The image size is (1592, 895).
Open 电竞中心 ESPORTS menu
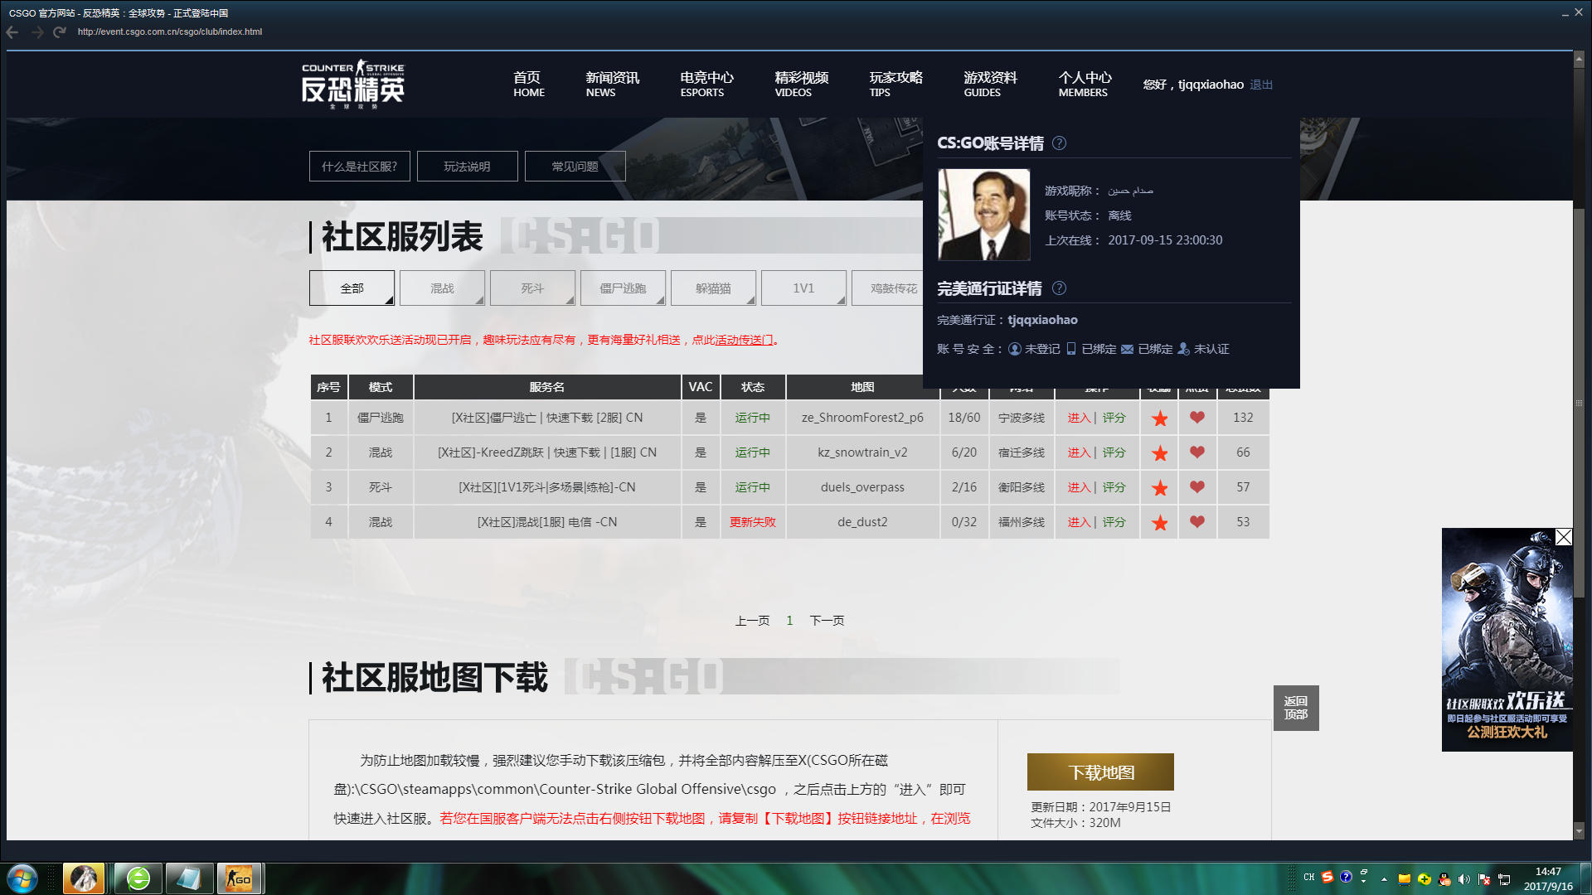pyautogui.click(x=706, y=84)
